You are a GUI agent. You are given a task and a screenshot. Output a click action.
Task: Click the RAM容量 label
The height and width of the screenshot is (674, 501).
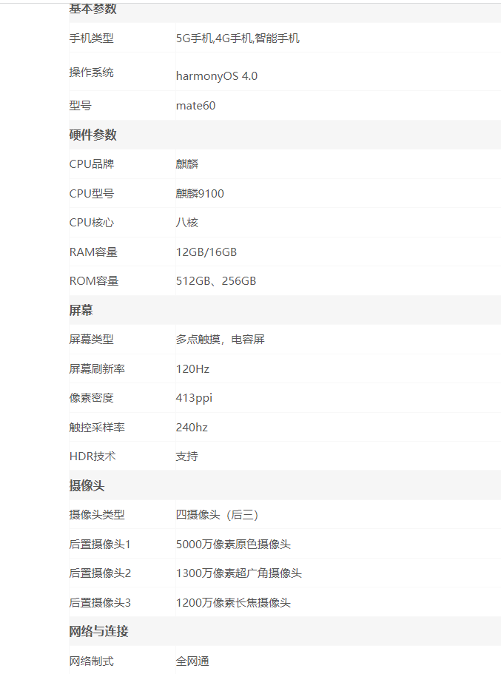(x=93, y=252)
